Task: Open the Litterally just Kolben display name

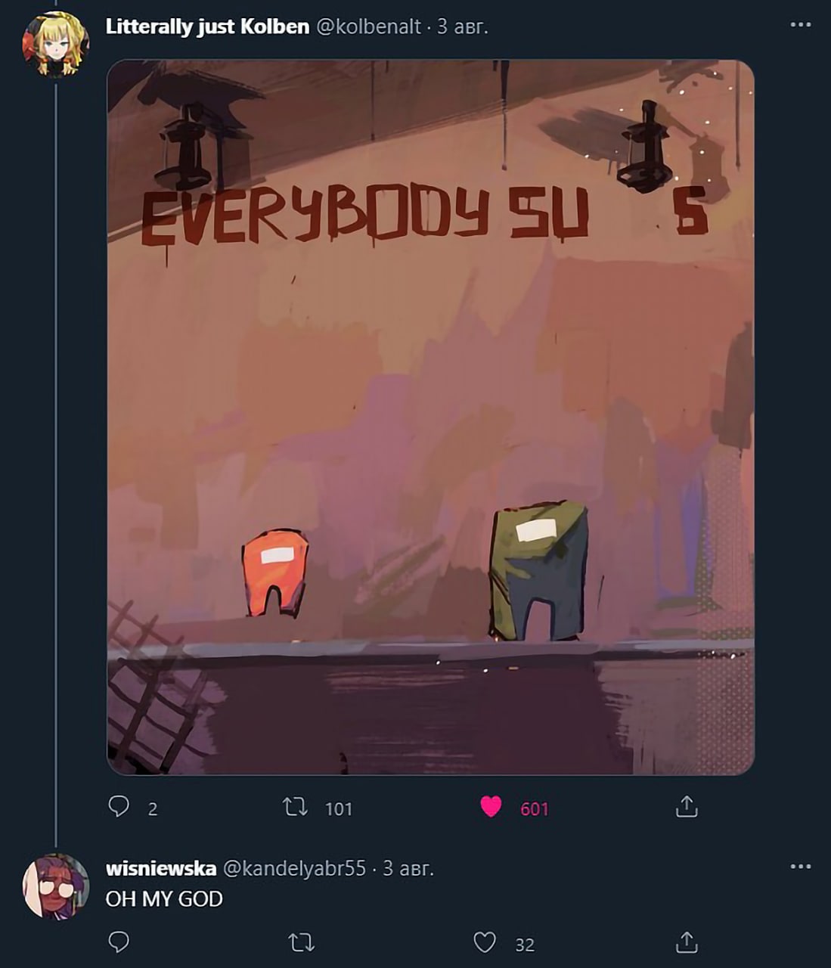Action: 207,26
